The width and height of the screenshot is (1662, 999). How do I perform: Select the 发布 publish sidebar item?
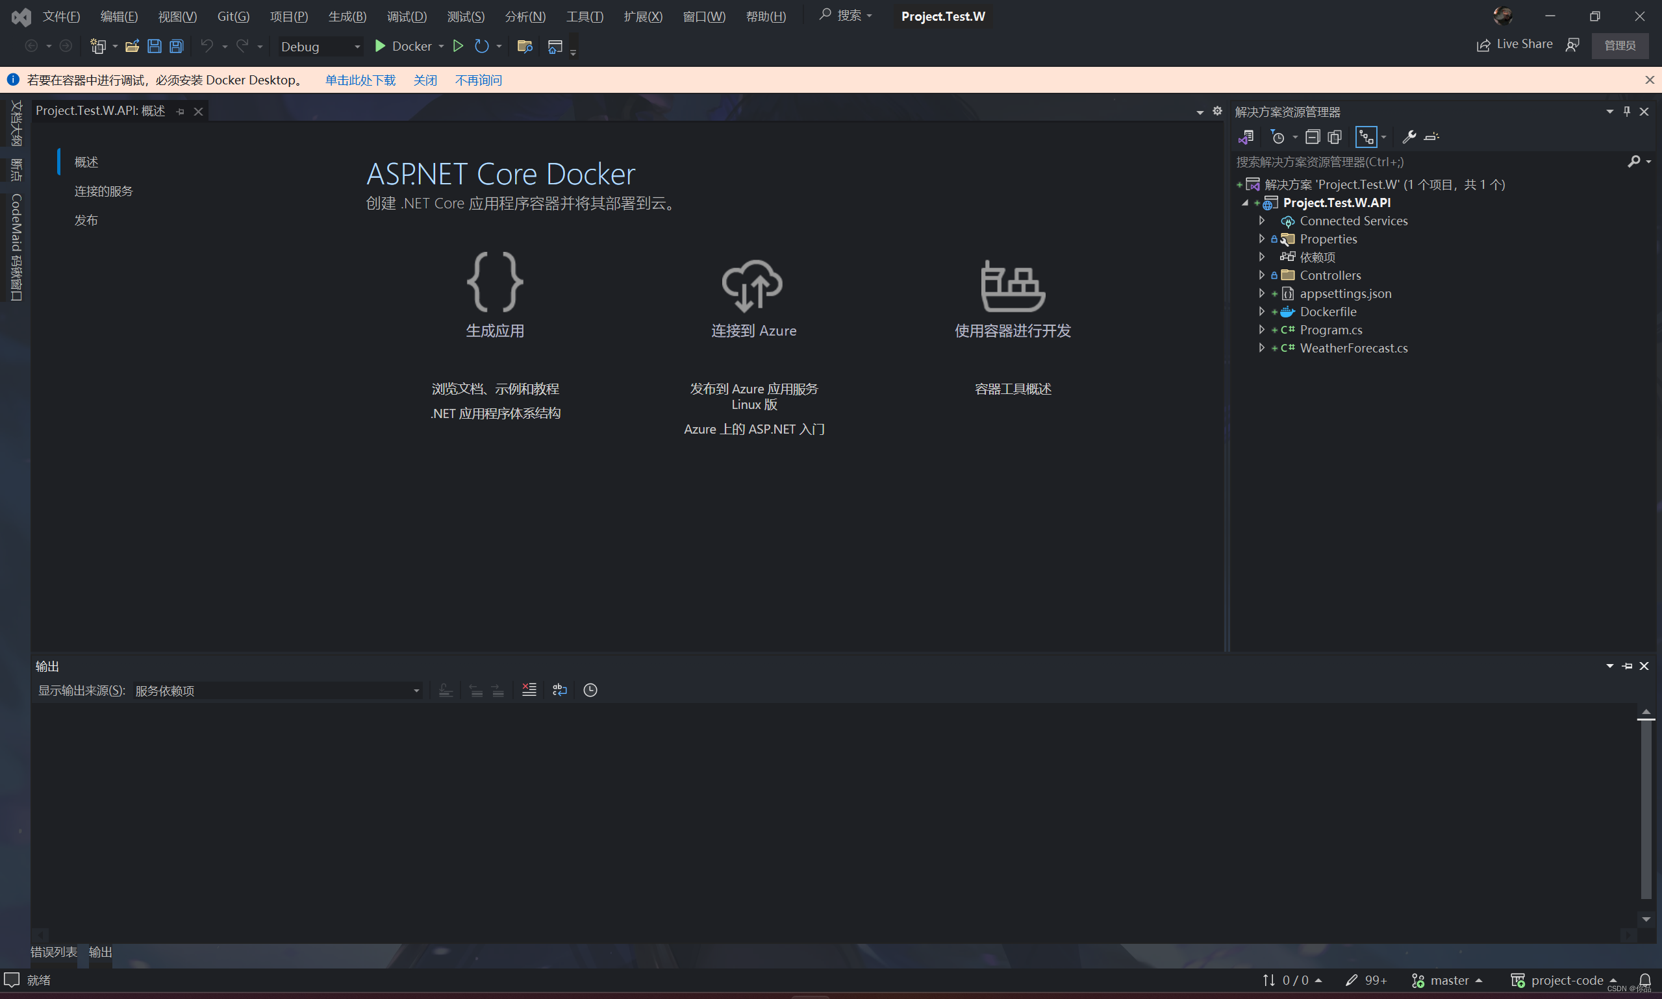86,220
